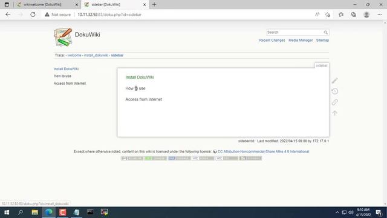Click the volume speaker tray icon
This screenshot has height=218, width=387.
coord(351,213)
